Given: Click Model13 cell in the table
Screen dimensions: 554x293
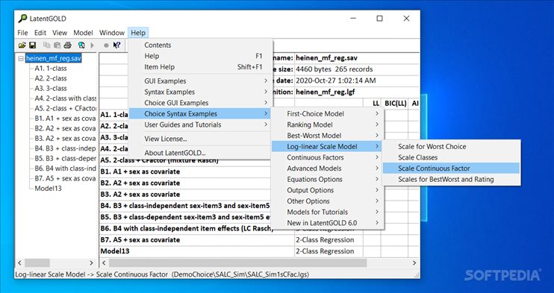Looking at the screenshot, I should coord(115,251).
